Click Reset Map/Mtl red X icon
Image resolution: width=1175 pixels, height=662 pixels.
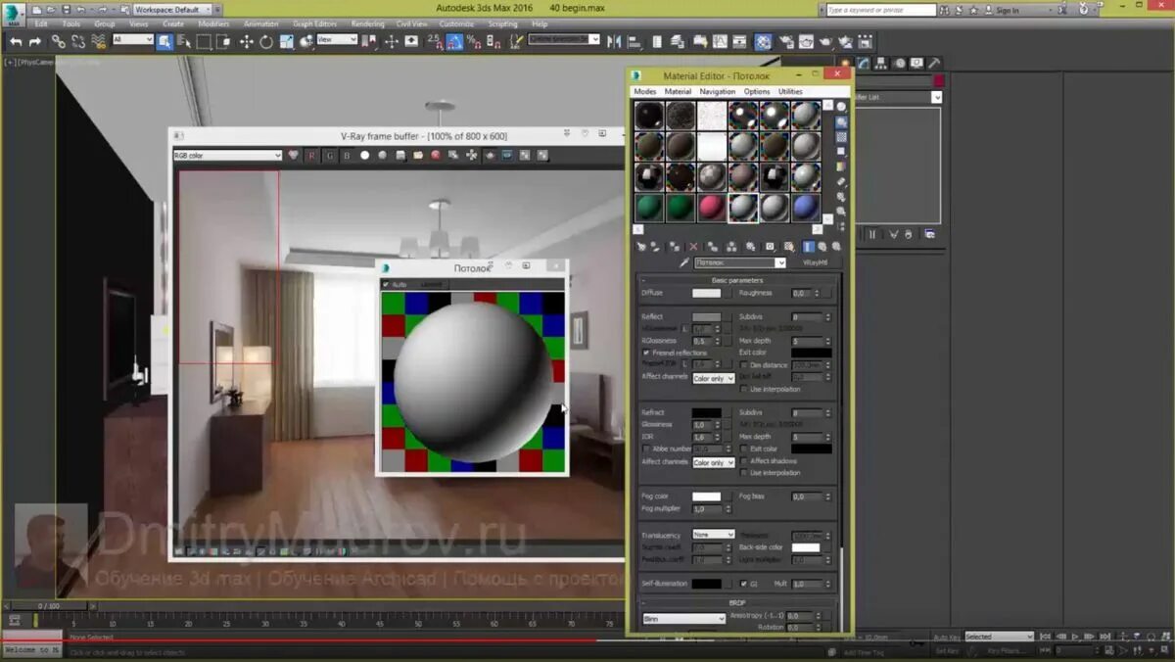tap(693, 247)
